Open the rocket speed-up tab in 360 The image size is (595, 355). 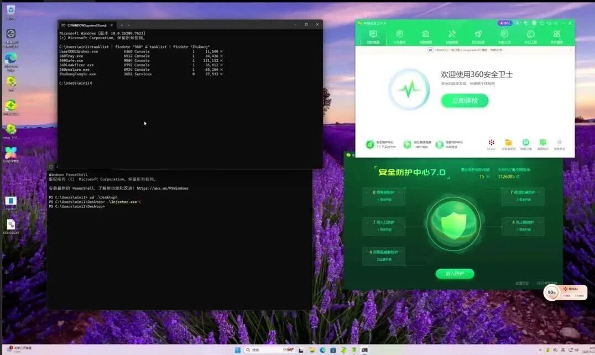(478, 37)
